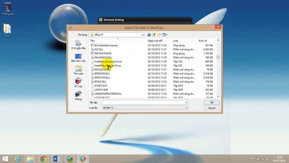
Task: Click the JFONT.DAT file icon
Action: (92, 86)
